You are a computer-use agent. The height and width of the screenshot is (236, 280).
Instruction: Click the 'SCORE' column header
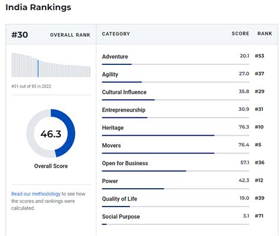[240, 34]
